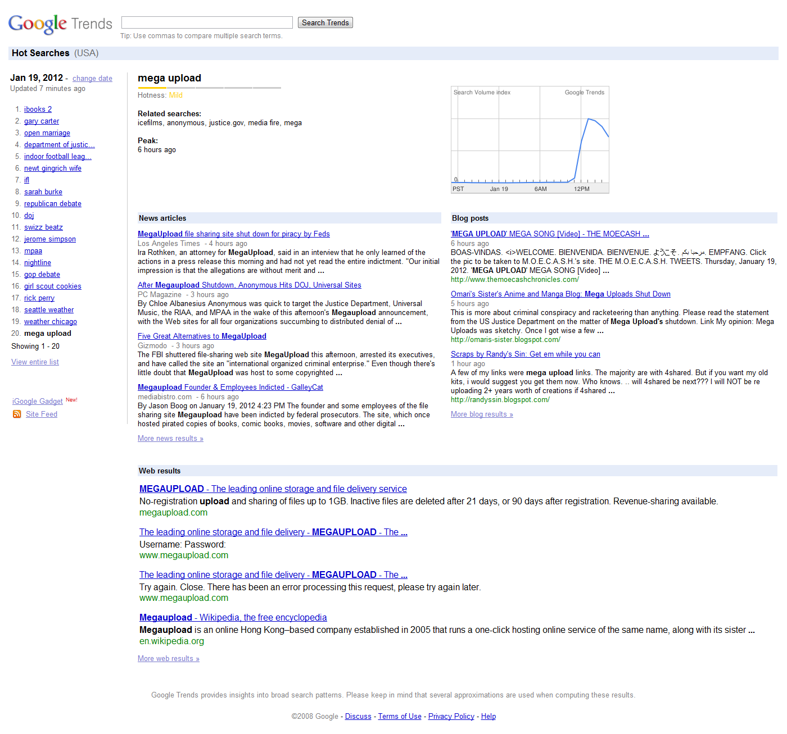Open the newt gingrich wife search
The height and width of the screenshot is (734, 787).
tap(53, 168)
